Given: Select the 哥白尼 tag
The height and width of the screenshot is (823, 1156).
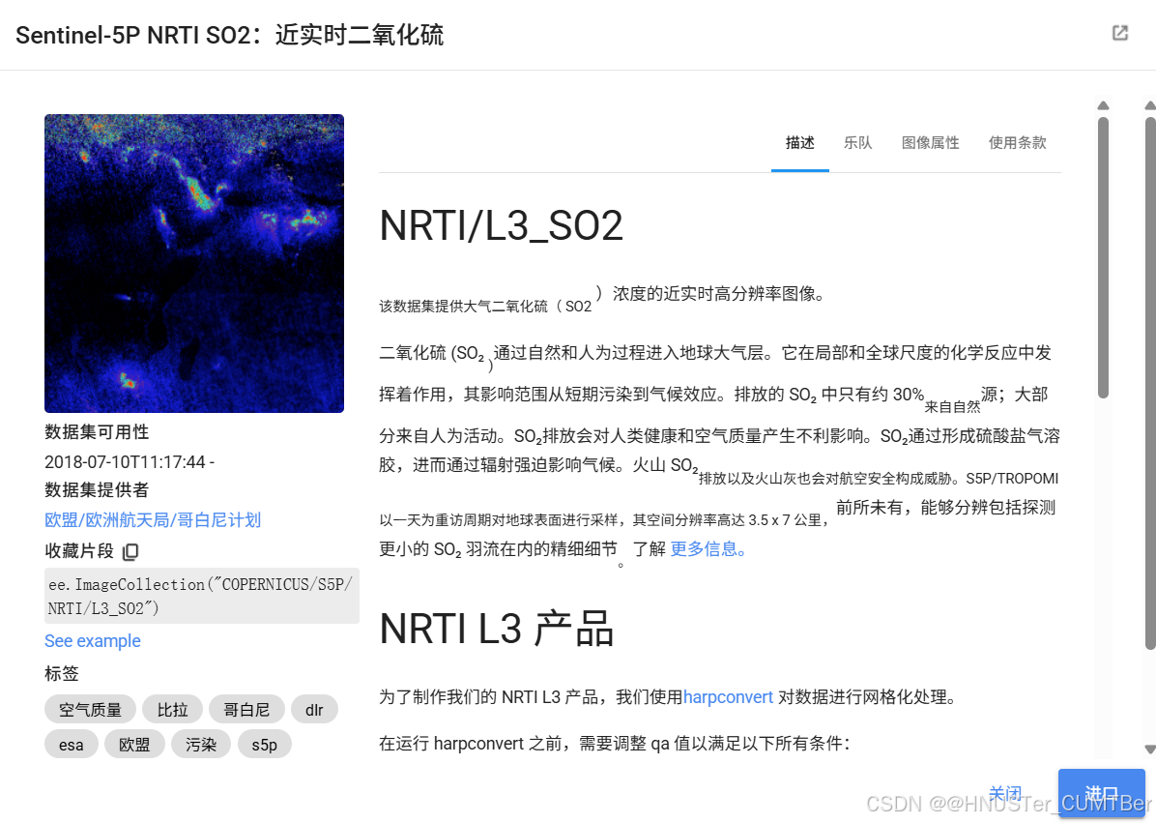Looking at the screenshot, I should (x=246, y=710).
